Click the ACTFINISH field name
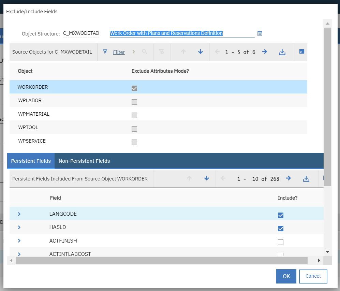This screenshot has height=291, width=340. (x=63, y=241)
